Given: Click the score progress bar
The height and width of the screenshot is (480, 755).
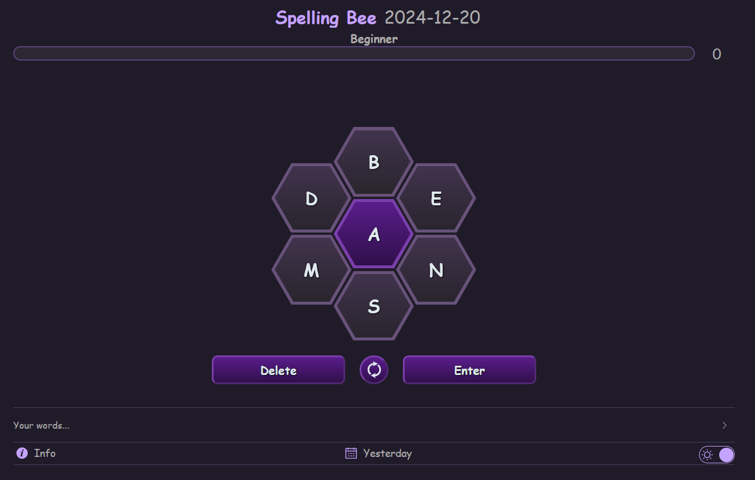Looking at the screenshot, I should (354, 54).
